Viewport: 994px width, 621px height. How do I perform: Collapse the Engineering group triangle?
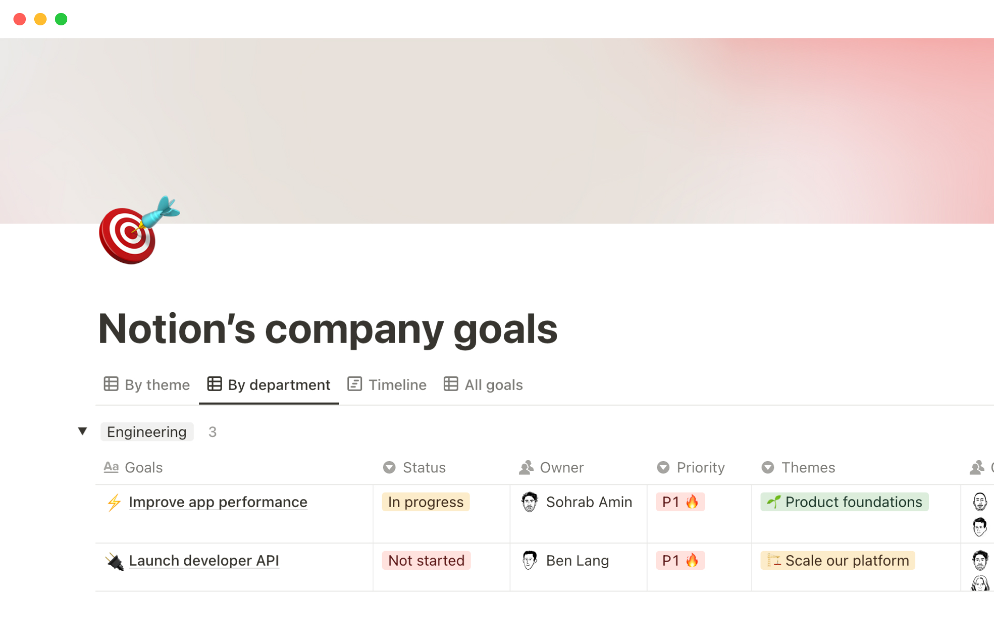(x=83, y=431)
